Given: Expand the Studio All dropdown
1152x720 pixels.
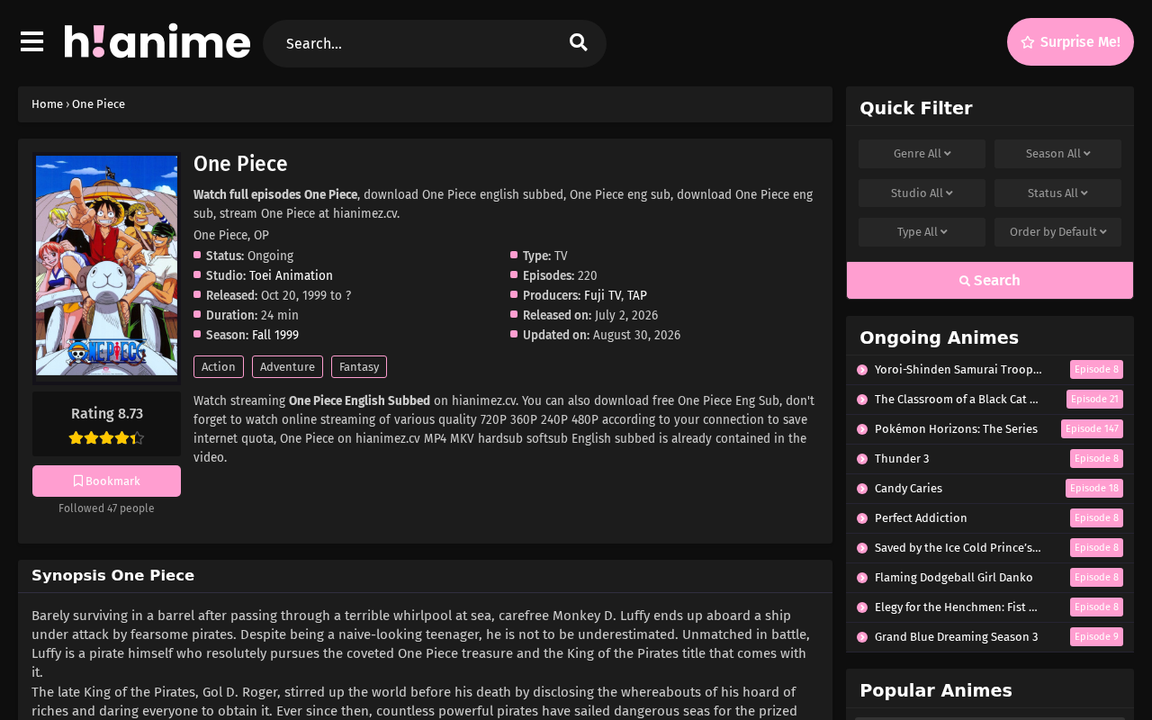Looking at the screenshot, I should point(922,193).
